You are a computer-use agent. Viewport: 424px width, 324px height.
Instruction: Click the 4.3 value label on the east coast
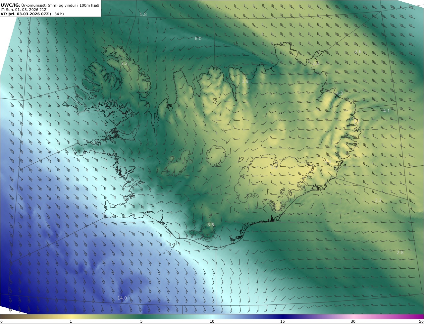(340, 94)
